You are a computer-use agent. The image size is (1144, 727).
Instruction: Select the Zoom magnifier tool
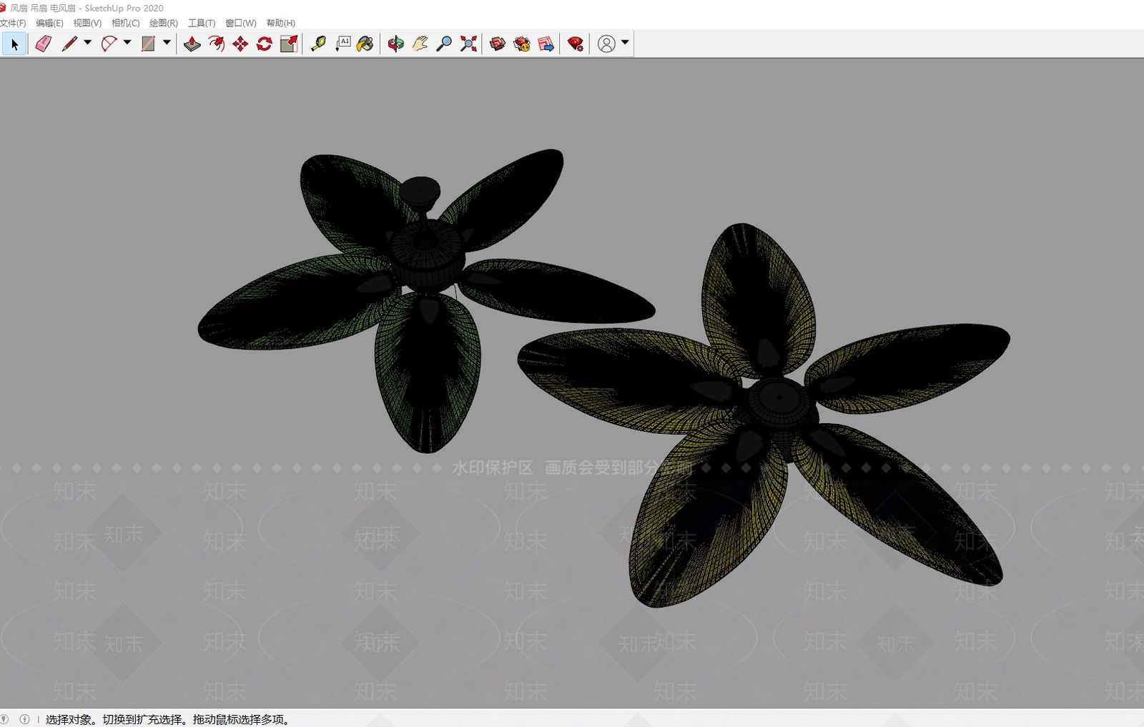tap(444, 44)
